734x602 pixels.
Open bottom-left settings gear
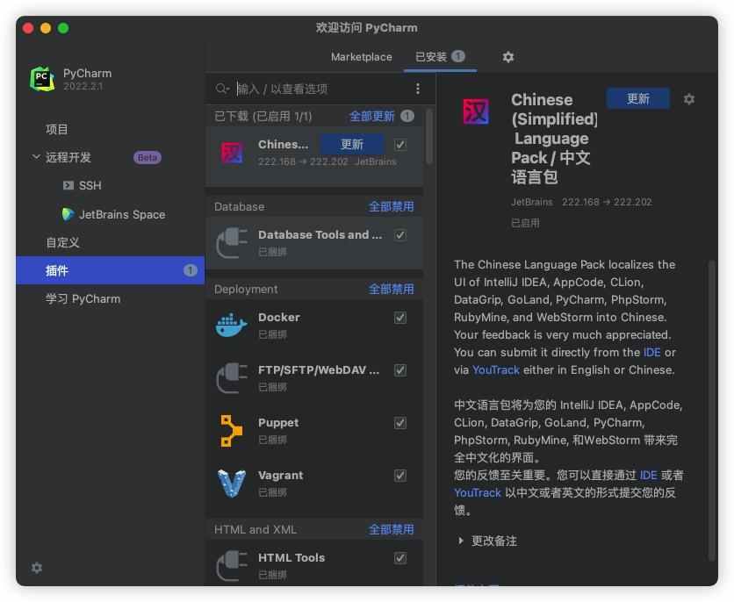[x=37, y=568]
